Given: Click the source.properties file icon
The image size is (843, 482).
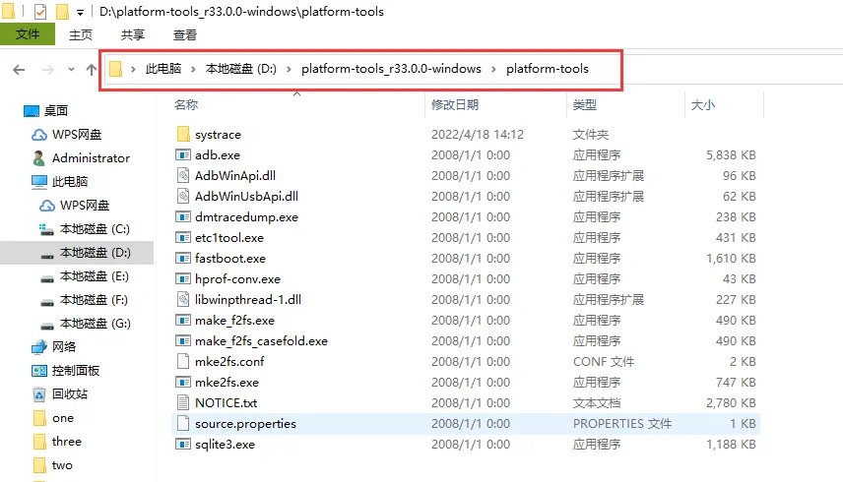Looking at the screenshot, I should point(183,424).
